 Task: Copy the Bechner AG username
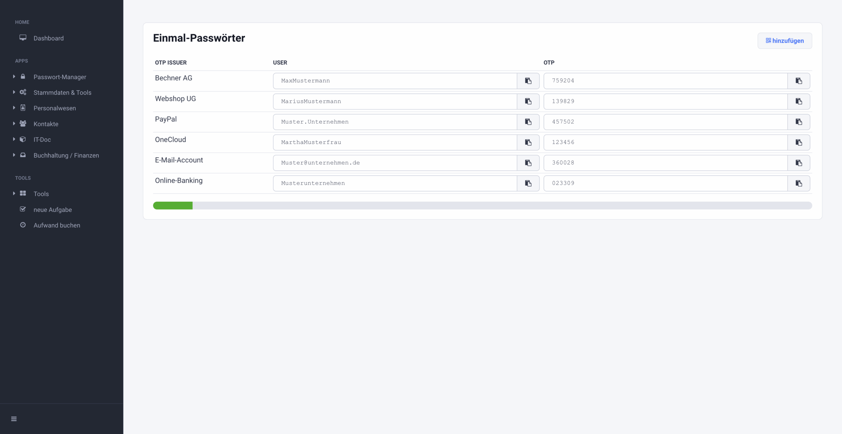click(528, 81)
